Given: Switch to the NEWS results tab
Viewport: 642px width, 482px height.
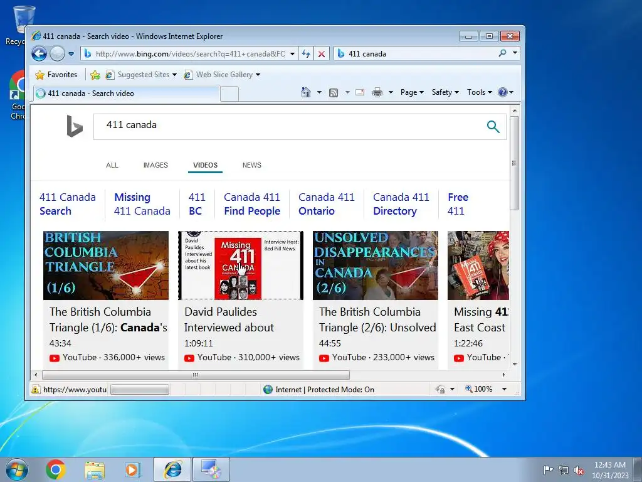Looking at the screenshot, I should [x=252, y=165].
